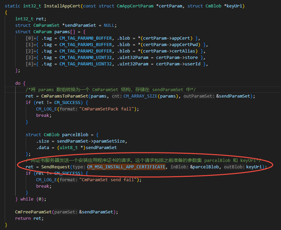
Task: Click CM_SUCCESS in the first if condition
Action: (67, 102)
